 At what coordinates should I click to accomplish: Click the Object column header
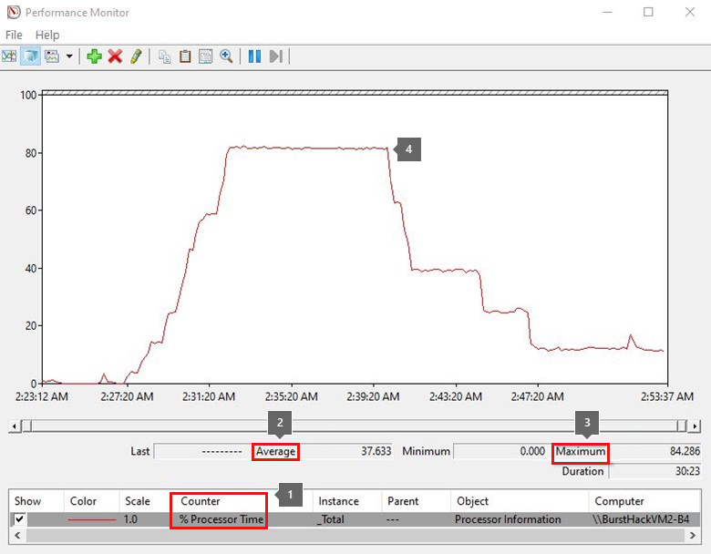[x=472, y=501]
